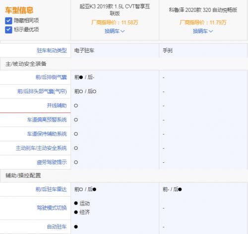This screenshot has height=234, width=248.
Task: Select the 辅助/操控配置 section header
Action: pyautogui.click(x=23, y=175)
